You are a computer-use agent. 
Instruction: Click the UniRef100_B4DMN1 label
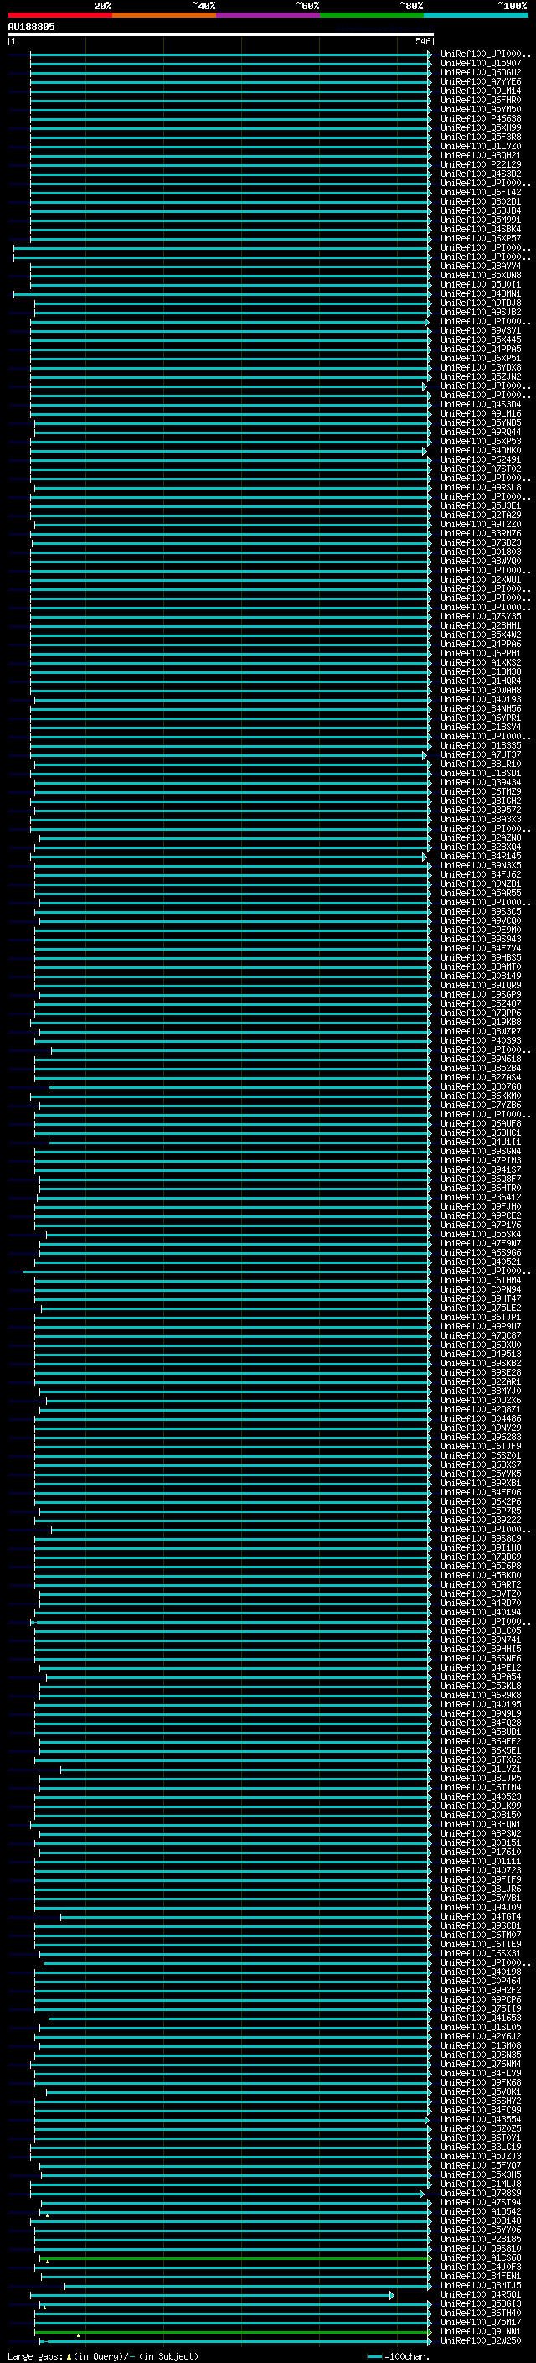pyautogui.click(x=481, y=293)
